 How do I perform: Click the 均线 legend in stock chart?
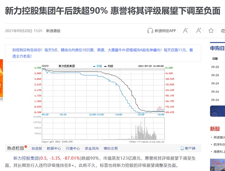tap(110, 66)
